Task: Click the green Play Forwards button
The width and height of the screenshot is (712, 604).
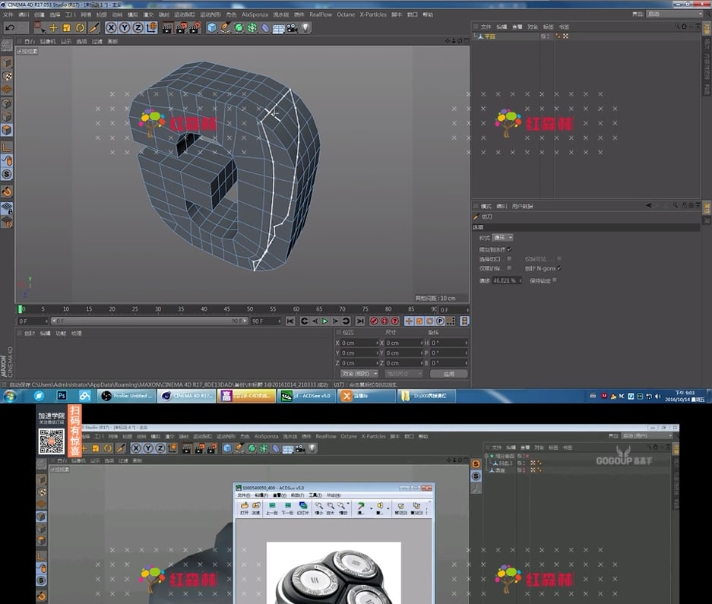Action: [325, 321]
